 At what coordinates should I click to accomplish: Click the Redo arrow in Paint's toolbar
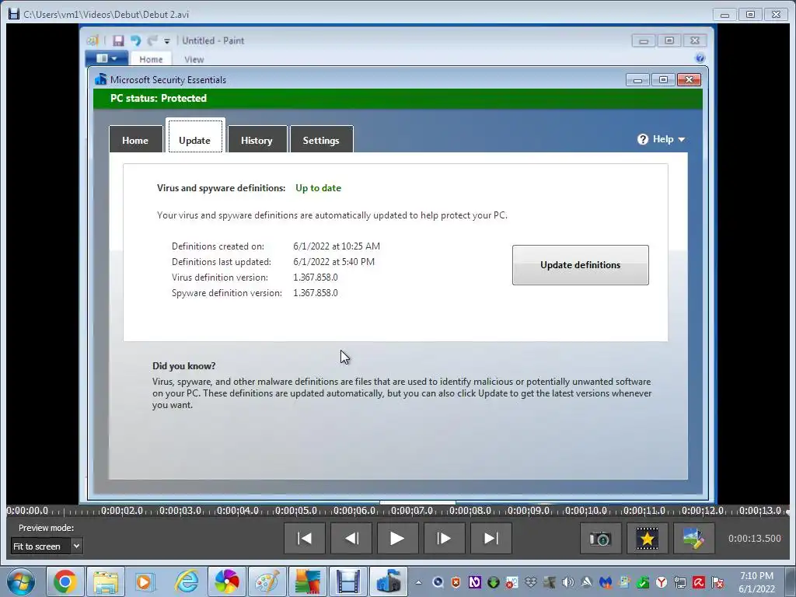tap(152, 40)
